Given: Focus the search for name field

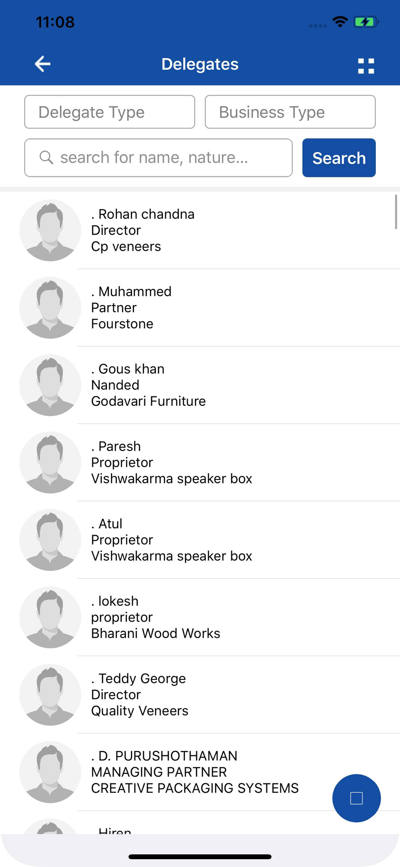Looking at the screenshot, I should pyautogui.click(x=158, y=158).
